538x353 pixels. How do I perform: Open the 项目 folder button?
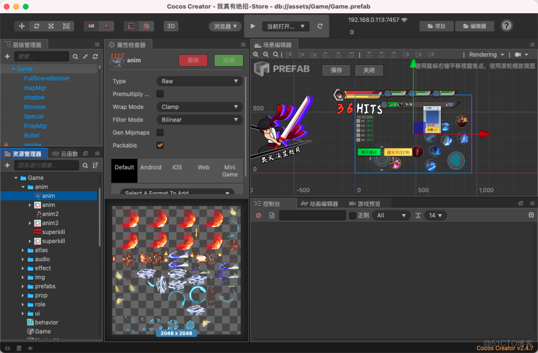pyautogui.click(x=436, y=26)
